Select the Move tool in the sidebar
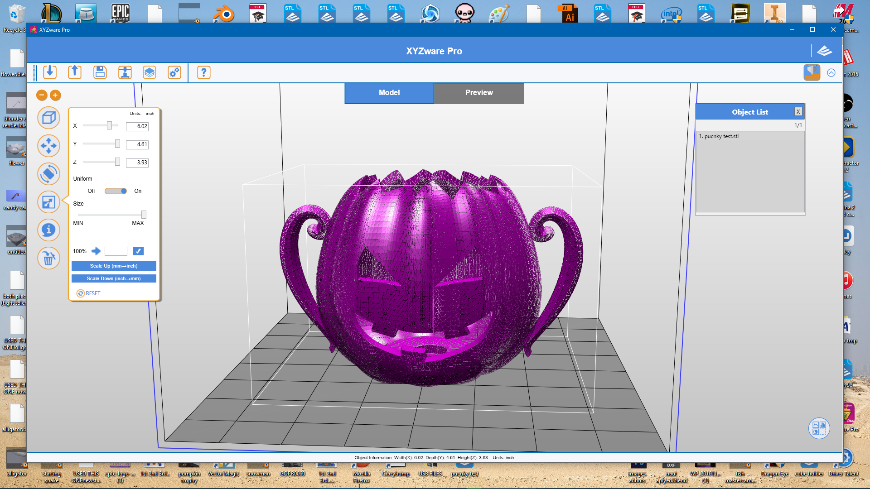The height and width of the screenshot is (489, 870). tap(48, 146)
